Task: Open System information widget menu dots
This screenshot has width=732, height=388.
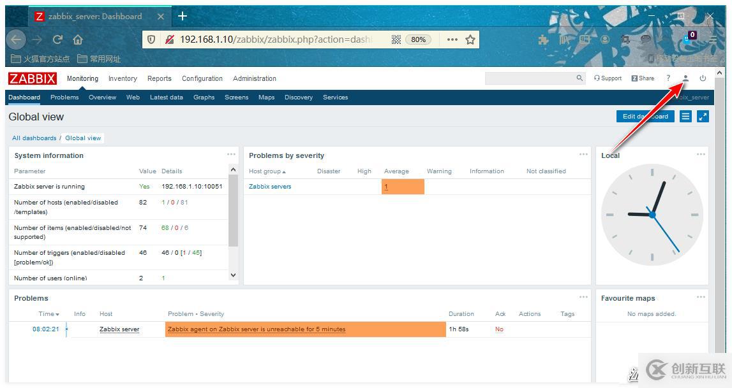Action: click(x=231, y=154)
